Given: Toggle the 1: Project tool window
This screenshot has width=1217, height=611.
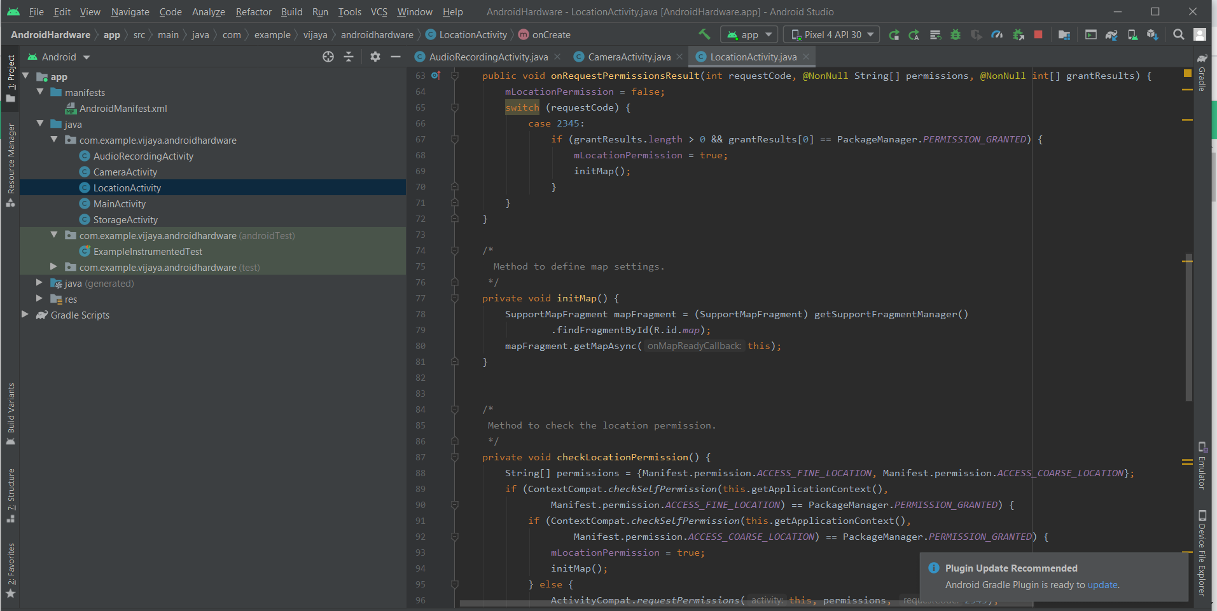Looking at the screenshot, I should click(x=11, y=78).
